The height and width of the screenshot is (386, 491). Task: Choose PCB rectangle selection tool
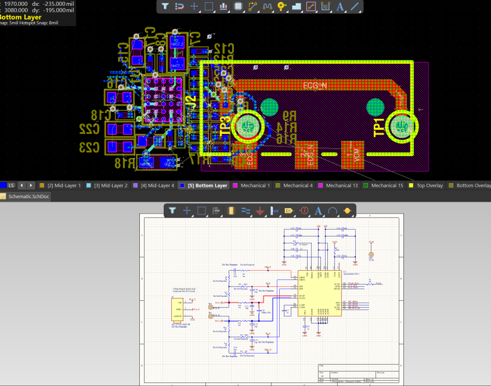209,7
